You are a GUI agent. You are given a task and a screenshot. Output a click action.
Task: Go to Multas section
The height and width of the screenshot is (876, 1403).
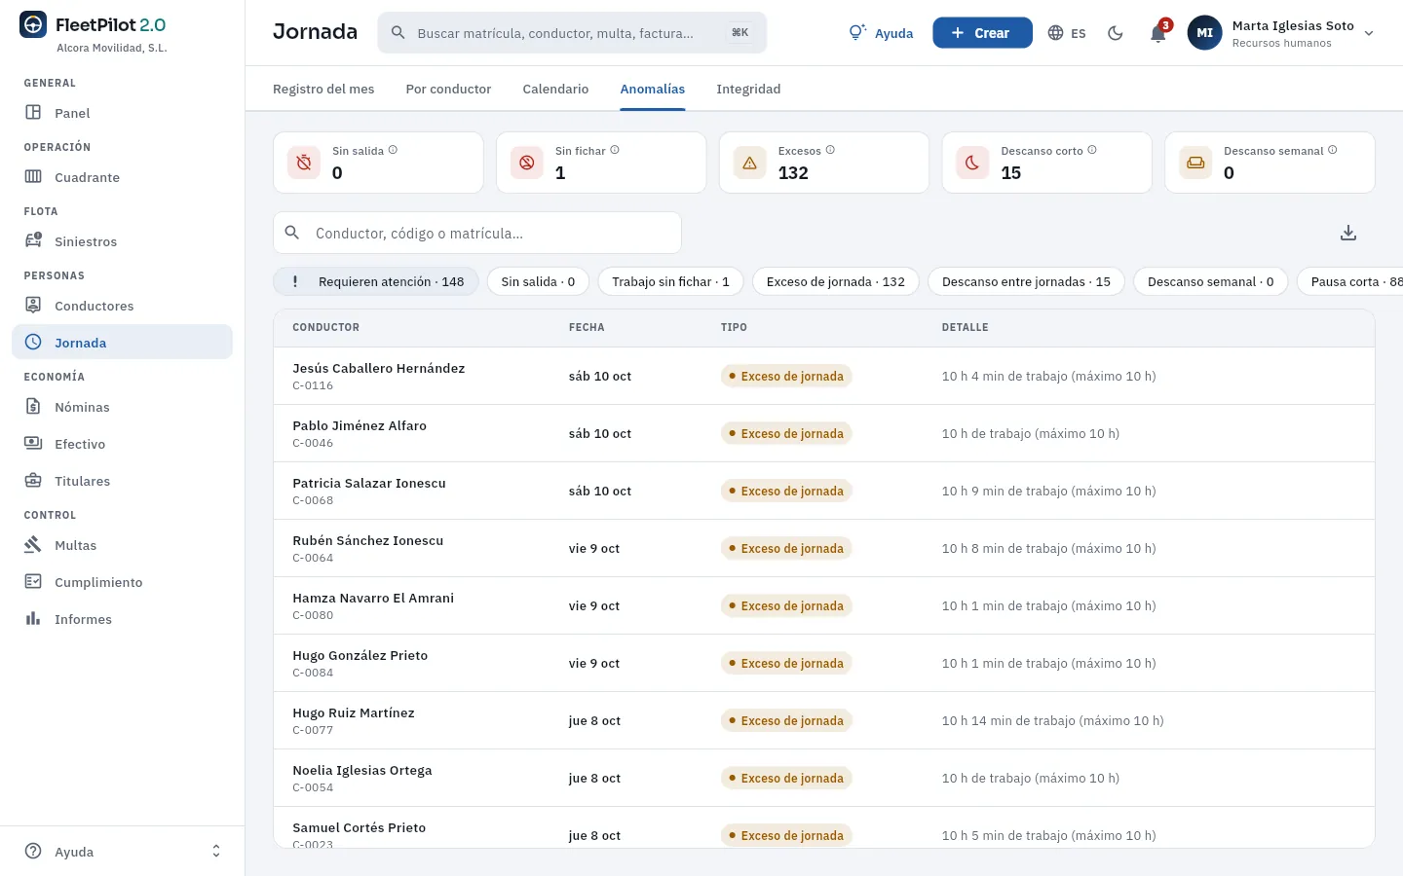pos(122,545)
